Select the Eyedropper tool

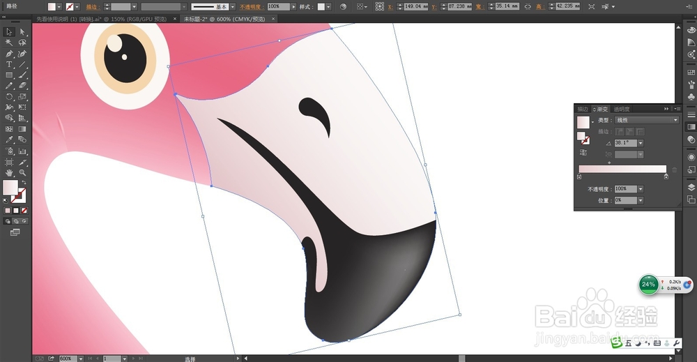click(9, 139)
